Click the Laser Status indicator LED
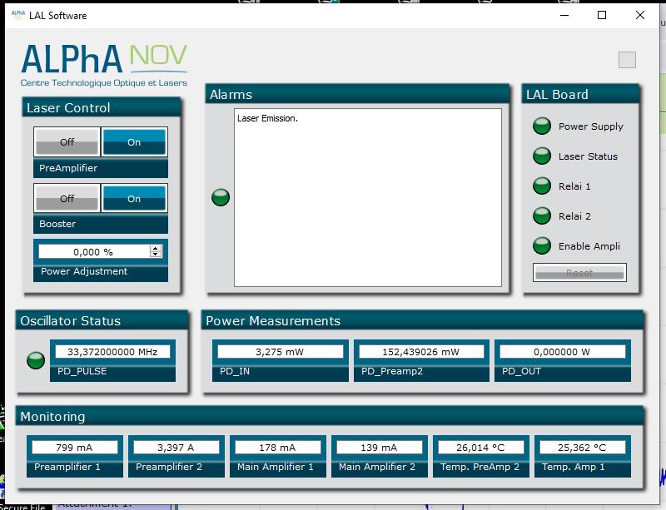 pyautogui.click(x=542, y=156)
